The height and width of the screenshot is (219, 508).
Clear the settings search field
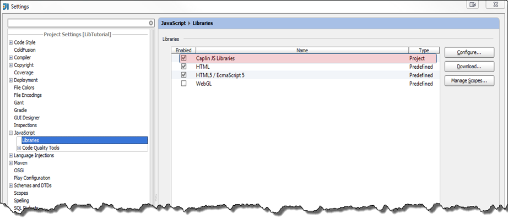point(151,23)
